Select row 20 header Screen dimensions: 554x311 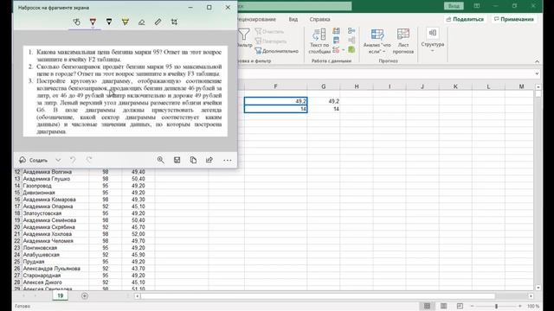17,227
